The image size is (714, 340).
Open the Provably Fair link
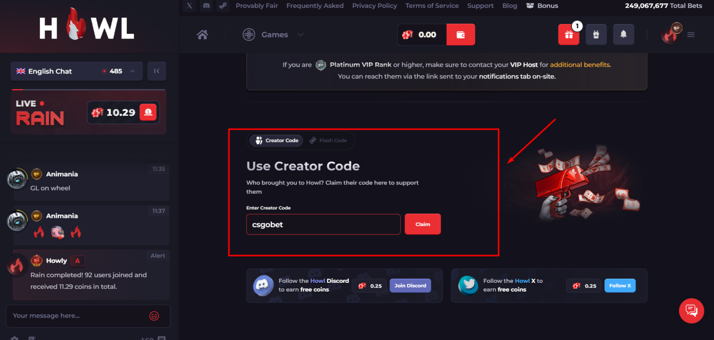[257, 6]
